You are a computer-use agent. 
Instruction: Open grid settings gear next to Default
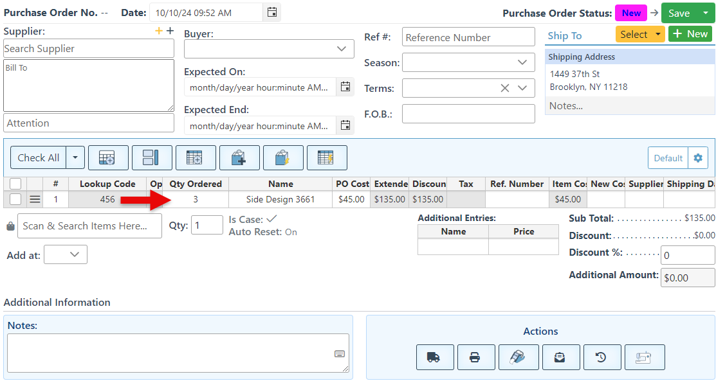tap(697, 158)
